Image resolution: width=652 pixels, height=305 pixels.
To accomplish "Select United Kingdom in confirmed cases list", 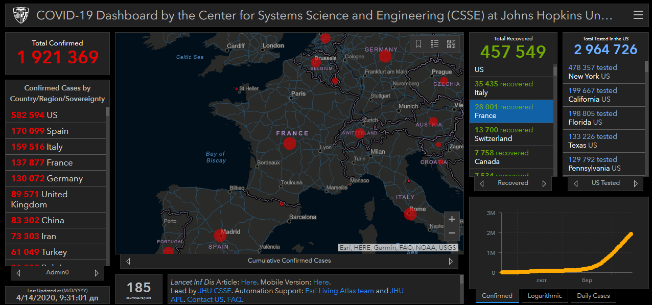I will pos(56,200).
